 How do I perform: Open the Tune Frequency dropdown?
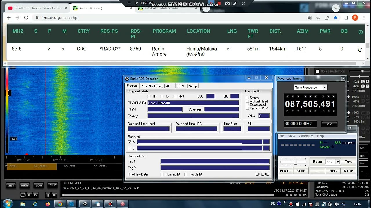point(325,88)
